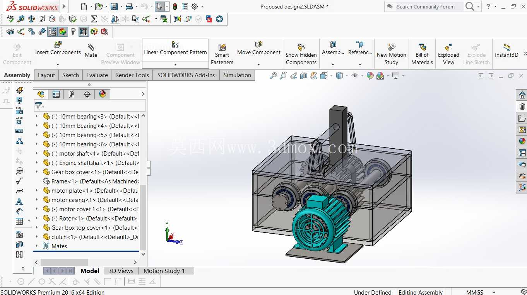Expand the Rotor<1> node

click(x=37, y=218)
